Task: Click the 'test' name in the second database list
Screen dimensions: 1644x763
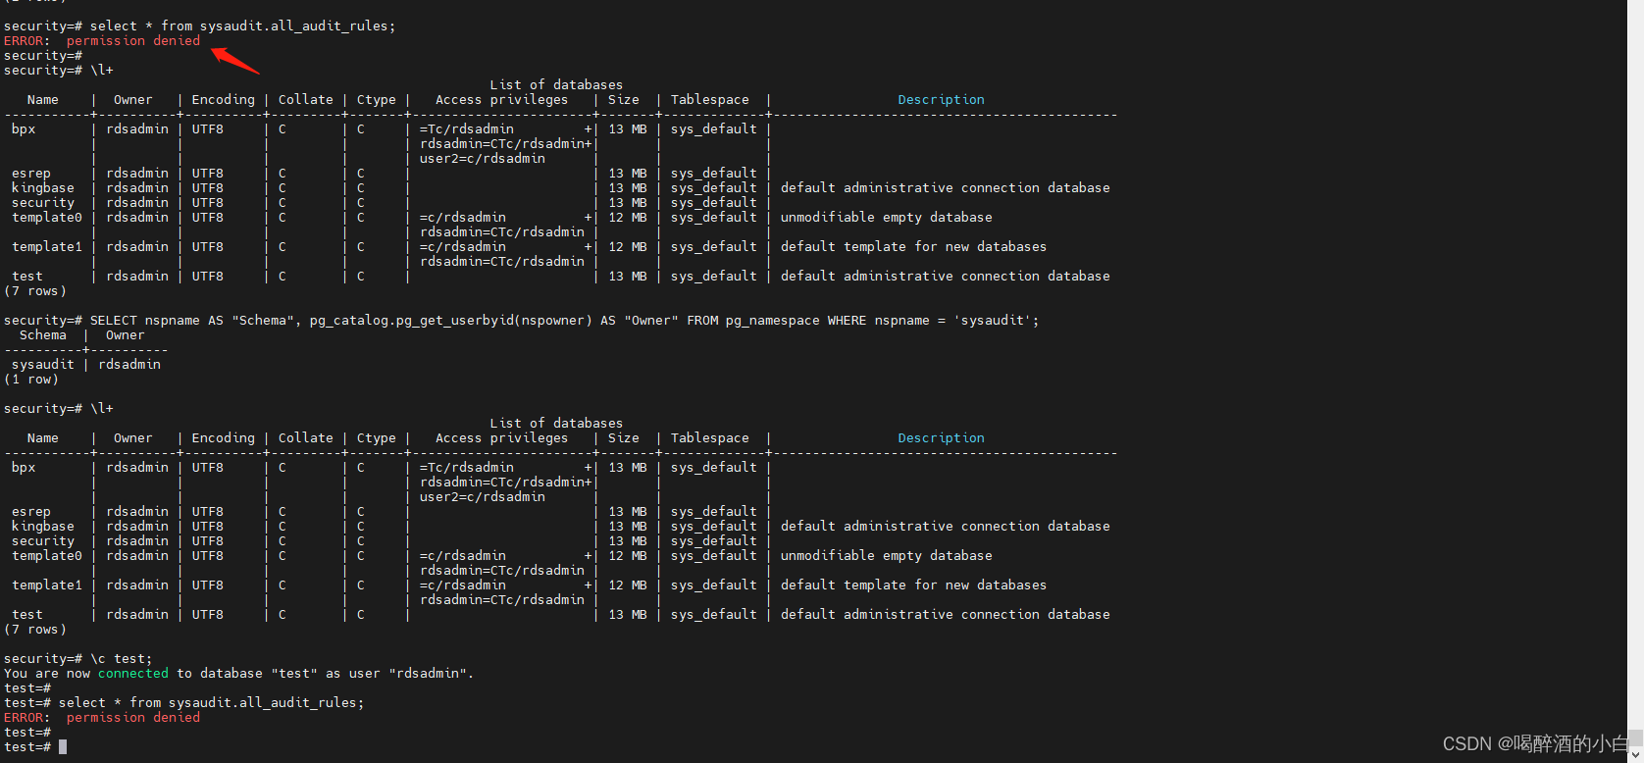Action: tap(27, 615)
